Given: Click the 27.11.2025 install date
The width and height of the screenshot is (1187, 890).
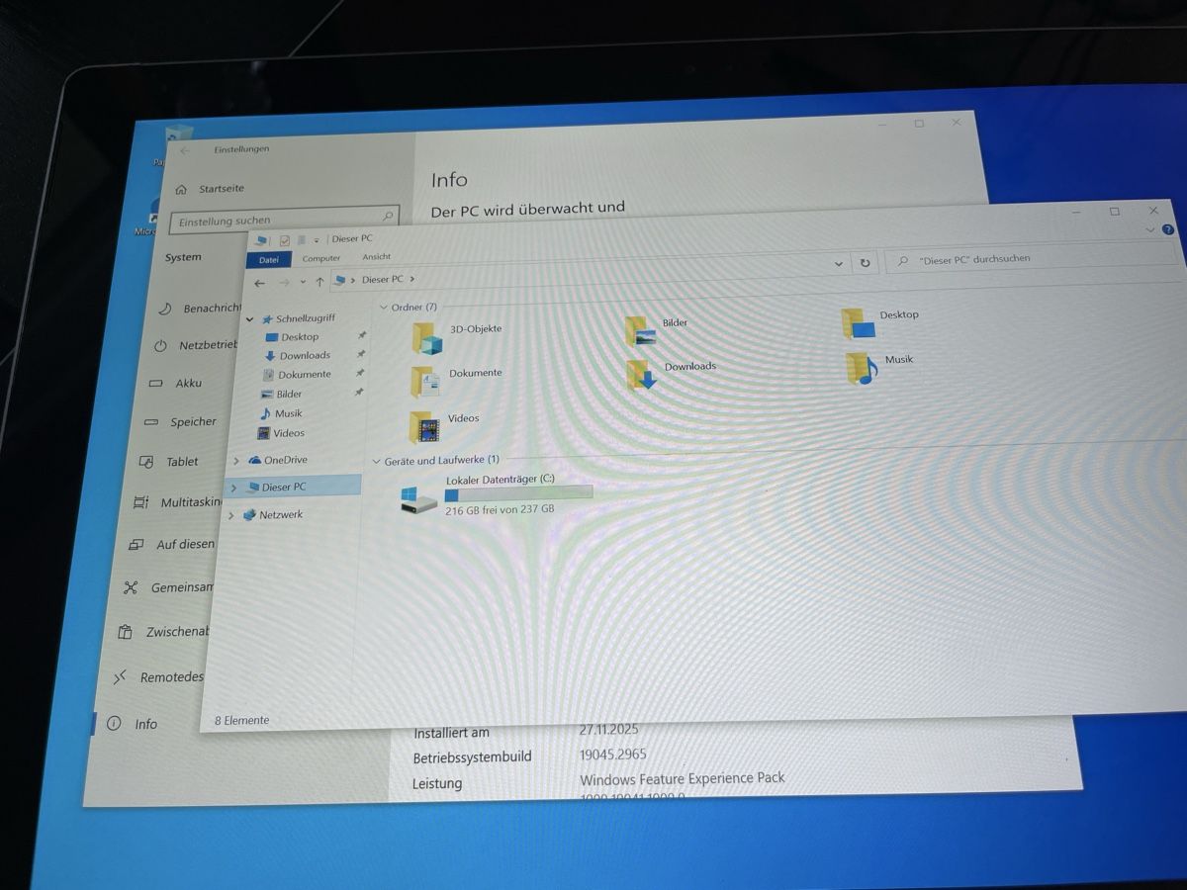Looking at the screenshot, I should tap(609, 729).
